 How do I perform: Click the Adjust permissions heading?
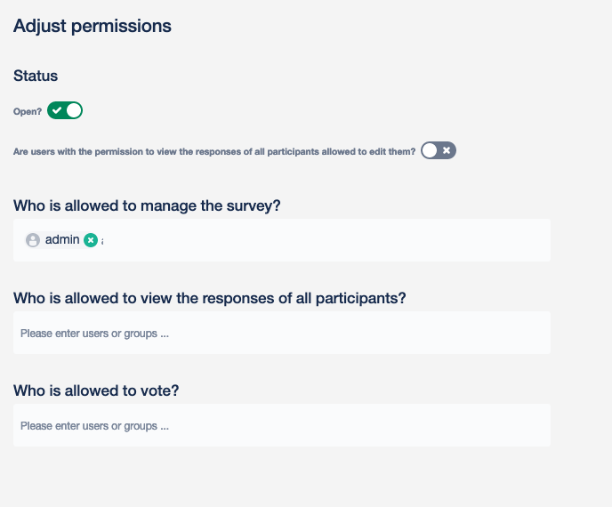point(93,26)
